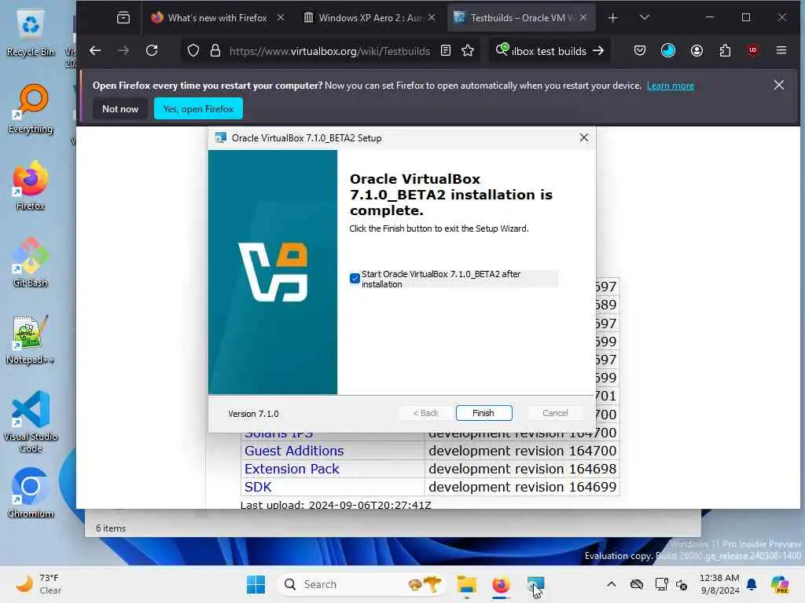
Task: Open Notepad++ desktop shortcut
Action: click(x=31, y=339)
